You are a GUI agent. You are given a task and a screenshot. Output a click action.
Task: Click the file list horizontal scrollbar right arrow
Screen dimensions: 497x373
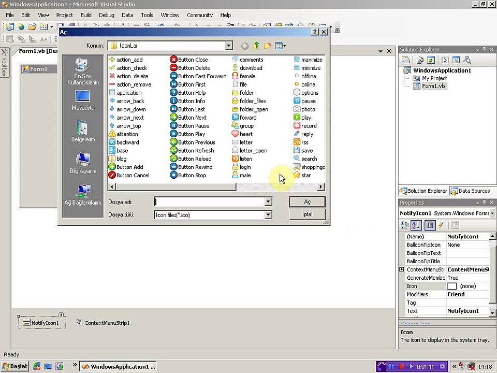pyautogui.click(x=321, y=187)
